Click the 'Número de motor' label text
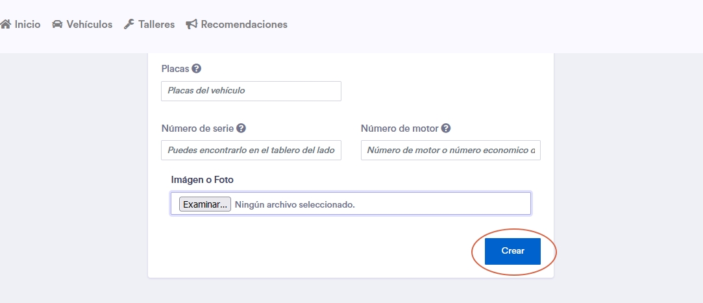The height and width of the screenshot is (303, 703). point(400,128)
